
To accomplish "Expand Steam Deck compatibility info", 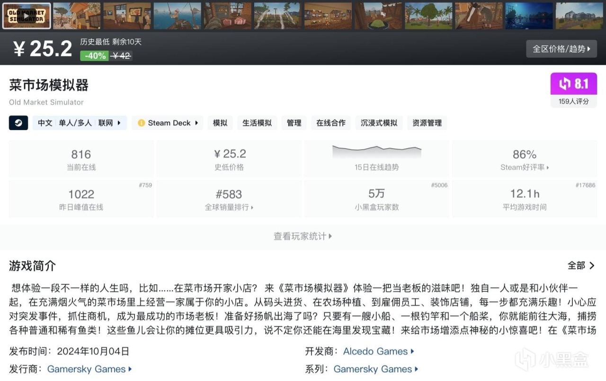I will [x=168, y=123].
